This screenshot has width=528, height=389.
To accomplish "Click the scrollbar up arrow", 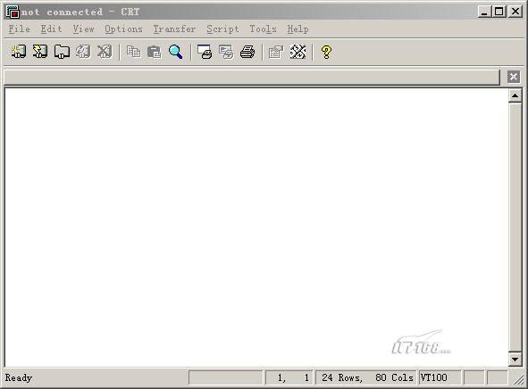I will point(515,95).
